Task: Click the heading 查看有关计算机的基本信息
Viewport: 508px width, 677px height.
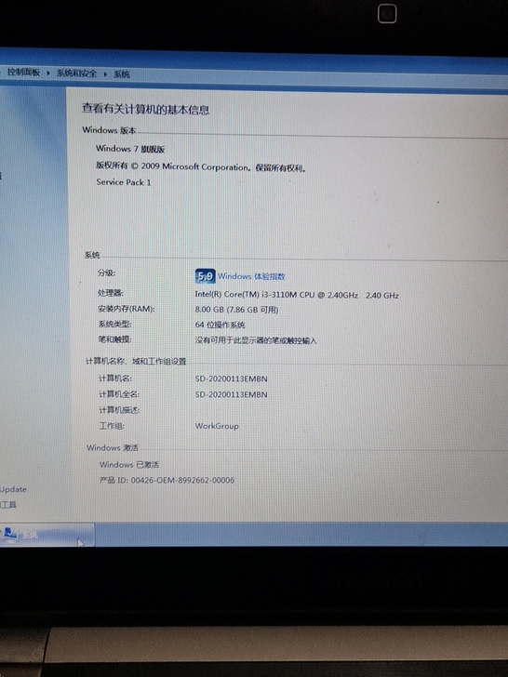Action: pyautogui.click(x=145, y=109)
